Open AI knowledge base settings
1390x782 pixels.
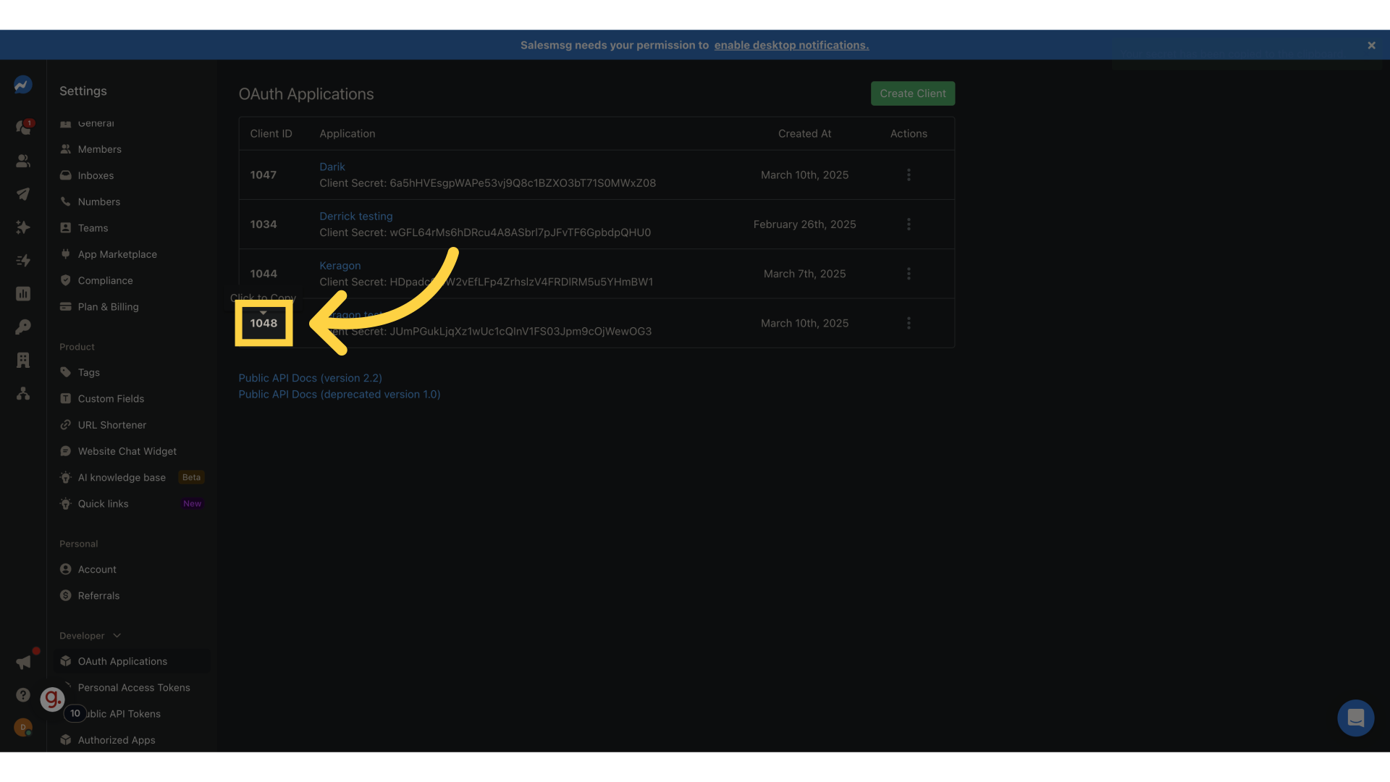(x=122, y=478)
